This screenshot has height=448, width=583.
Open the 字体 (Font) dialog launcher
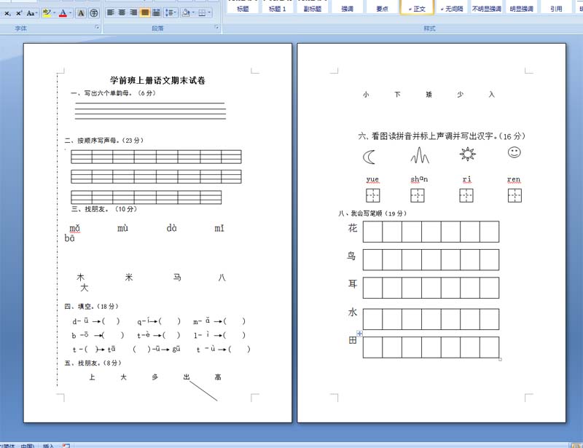coord(97,27)
